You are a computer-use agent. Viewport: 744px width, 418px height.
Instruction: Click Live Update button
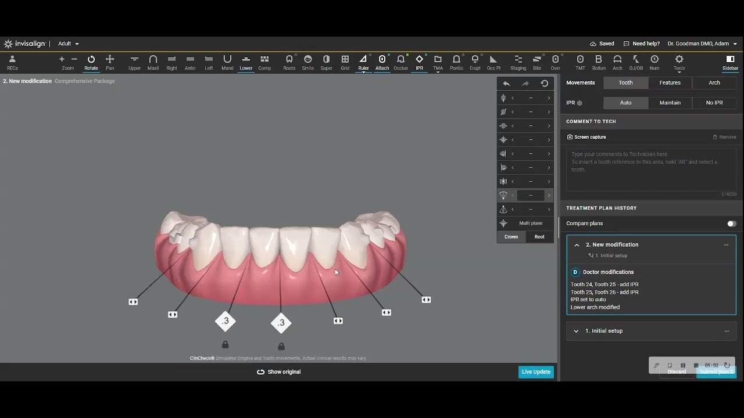coord(536,372)
